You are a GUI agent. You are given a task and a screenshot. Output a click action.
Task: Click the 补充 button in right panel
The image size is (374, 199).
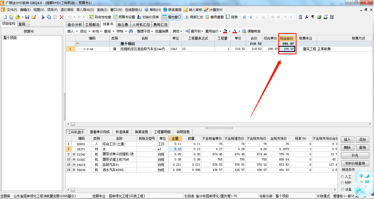tap(355, 155)
